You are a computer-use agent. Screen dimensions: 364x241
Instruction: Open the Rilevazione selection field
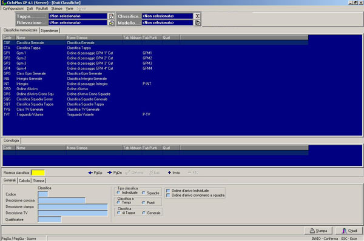click(x=78, y=23)
